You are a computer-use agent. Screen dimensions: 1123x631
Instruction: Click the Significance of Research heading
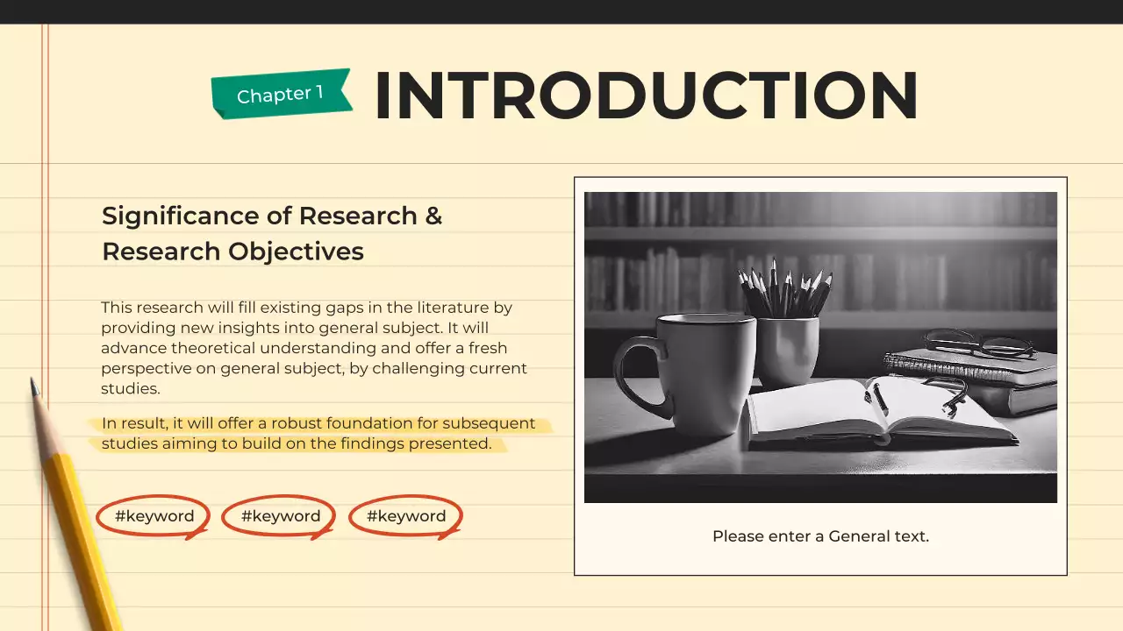click(x=272, y=216)
